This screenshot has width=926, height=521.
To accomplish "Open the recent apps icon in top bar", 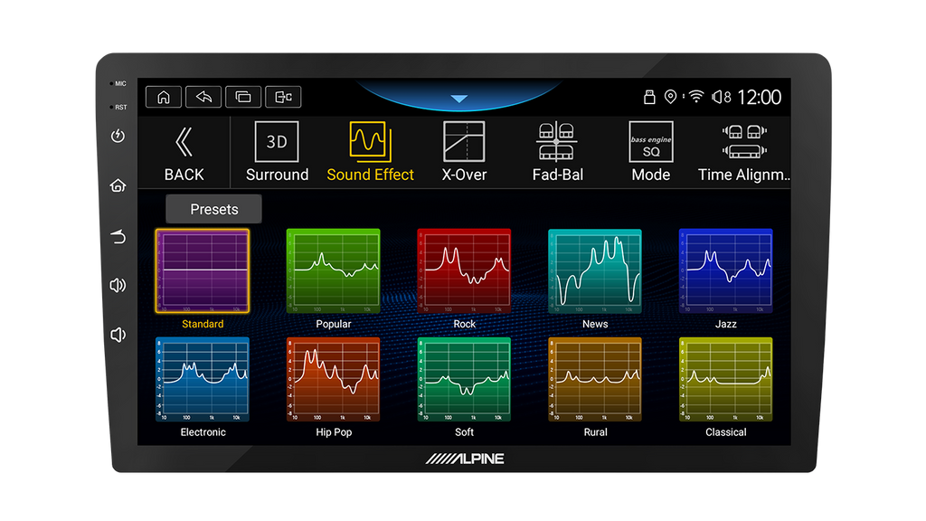I will [x=243, y=97].
